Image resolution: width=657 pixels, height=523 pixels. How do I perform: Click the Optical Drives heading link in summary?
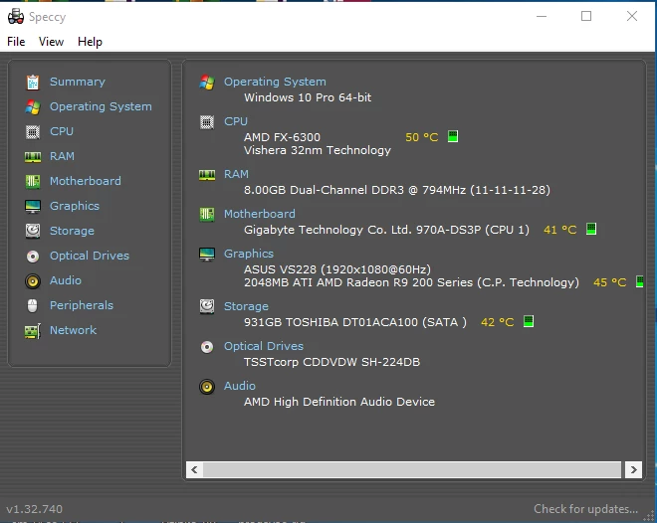pyautogui.click(x=264, y=346)
